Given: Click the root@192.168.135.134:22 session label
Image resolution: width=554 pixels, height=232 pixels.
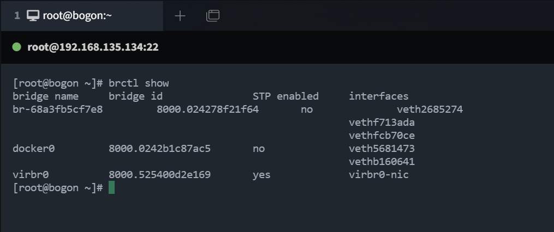Looking at the screenshot, I should [x=93, y=47].
